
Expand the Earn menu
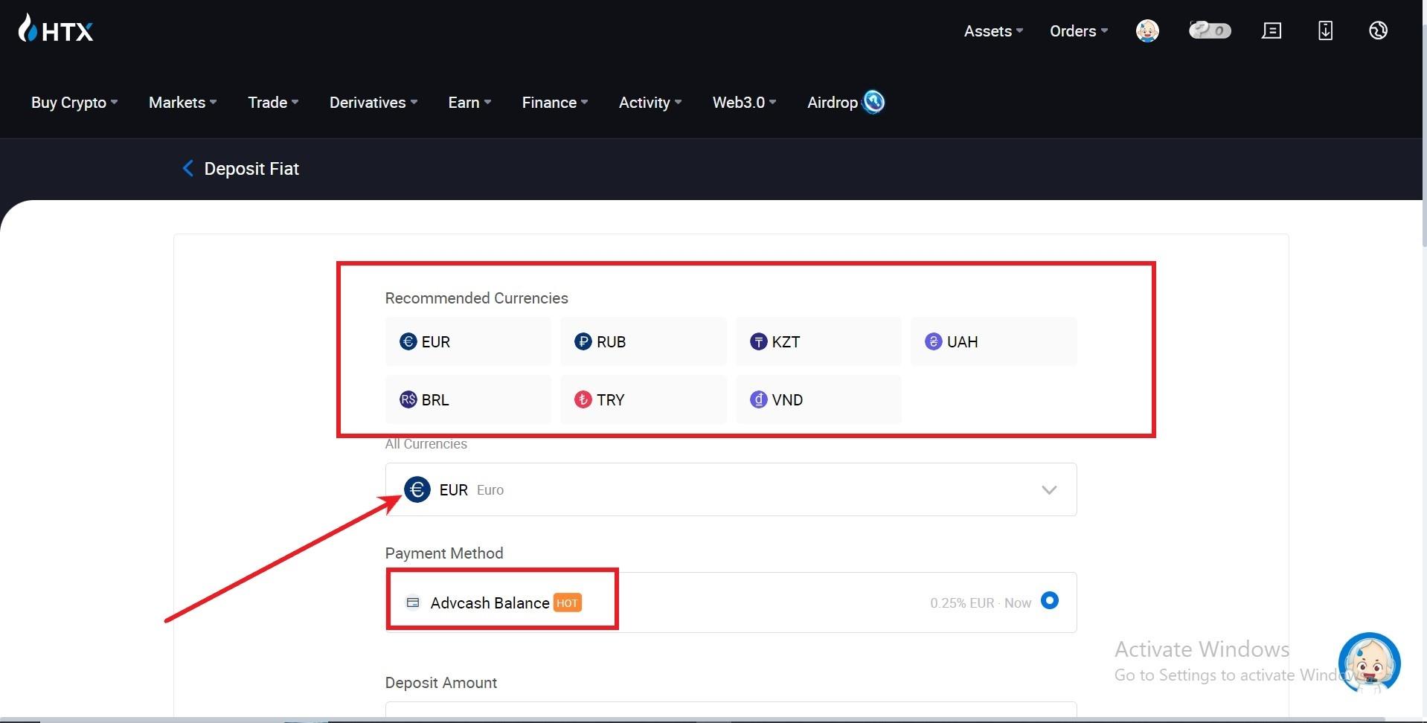pos(469,103)
